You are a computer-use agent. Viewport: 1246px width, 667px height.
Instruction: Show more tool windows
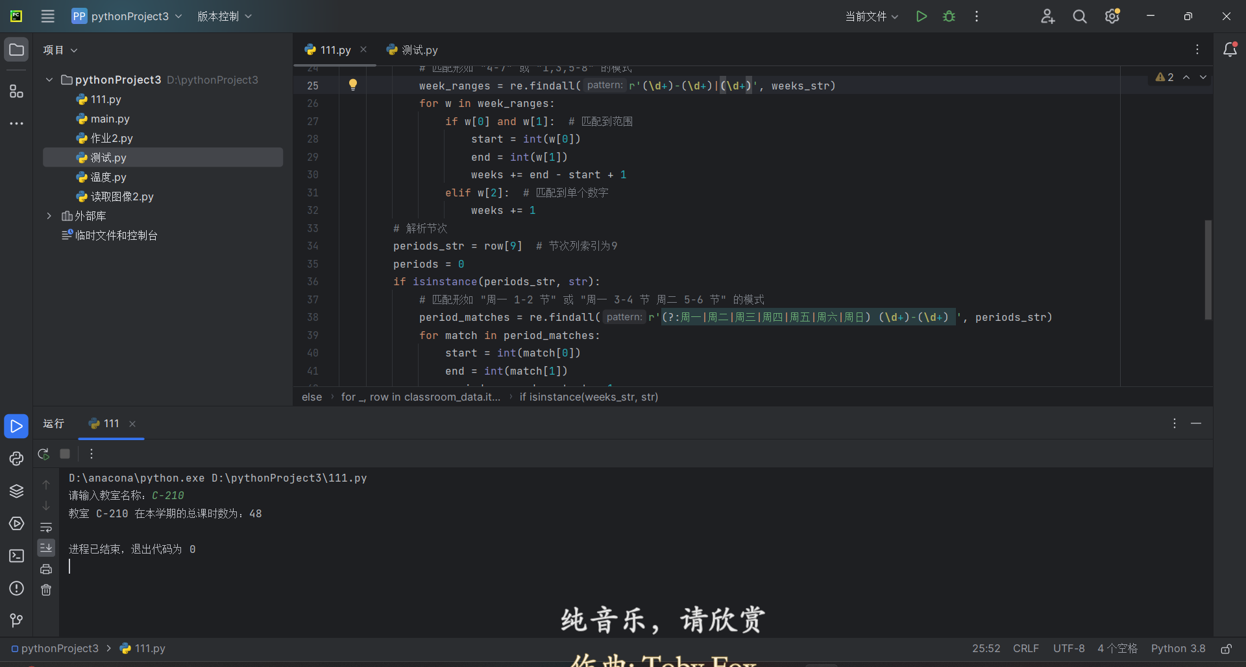(16, 123)
